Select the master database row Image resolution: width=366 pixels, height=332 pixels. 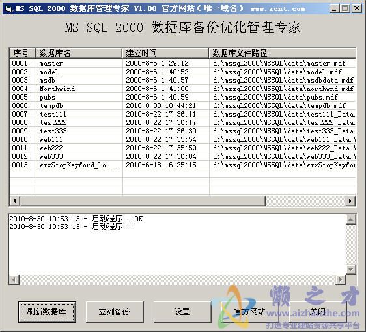(x=183, y=63)
